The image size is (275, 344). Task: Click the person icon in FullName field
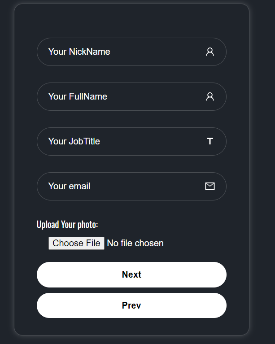(210, 96)
